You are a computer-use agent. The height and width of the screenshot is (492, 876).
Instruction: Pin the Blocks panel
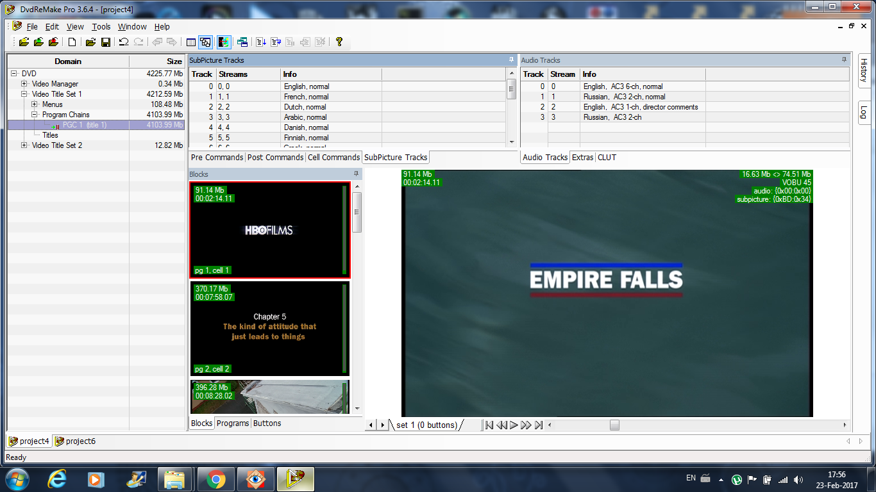(x=356, y=174)
